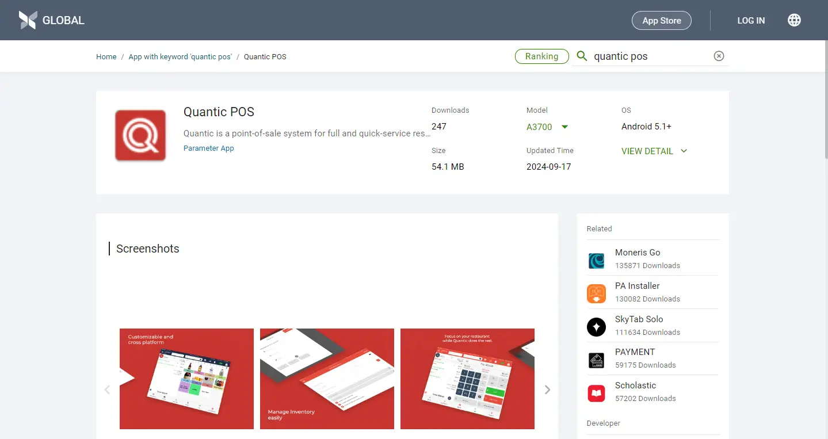
Task: Advance screenshots with the right arrow
Action: pyautogui.click(x=547, y=390)
